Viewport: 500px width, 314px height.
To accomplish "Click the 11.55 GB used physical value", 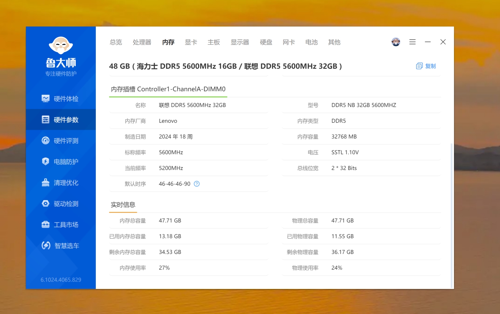I will coord(342,236).
